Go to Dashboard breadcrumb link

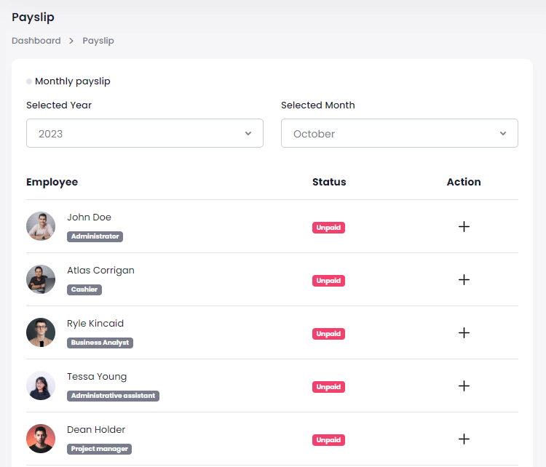point(36,41)
